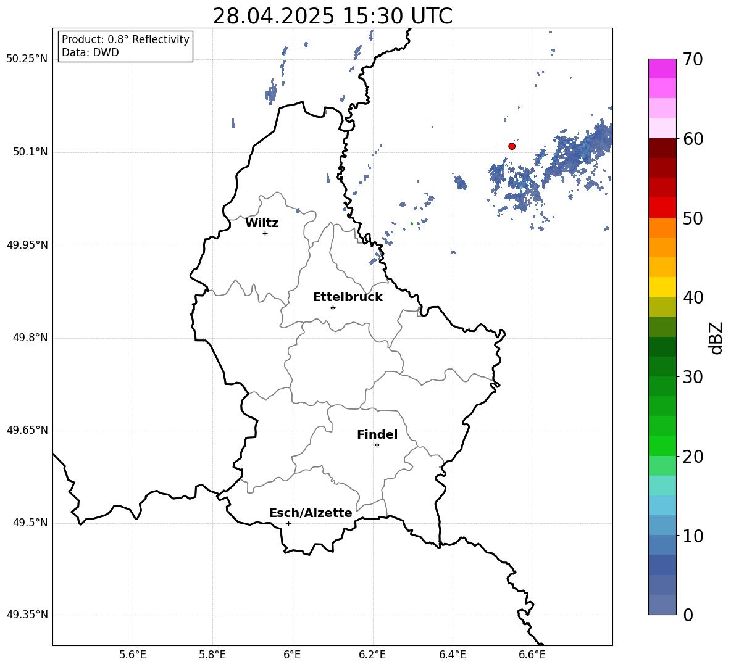Click the red radar location dot
731x667 pixels.
512,146
